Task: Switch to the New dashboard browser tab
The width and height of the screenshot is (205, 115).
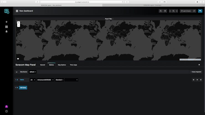Action: 51,5
